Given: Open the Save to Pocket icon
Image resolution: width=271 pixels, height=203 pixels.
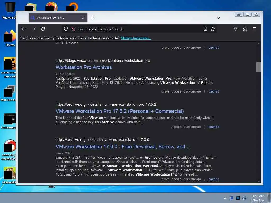Looking at the screenshot, I should (235, 29).
